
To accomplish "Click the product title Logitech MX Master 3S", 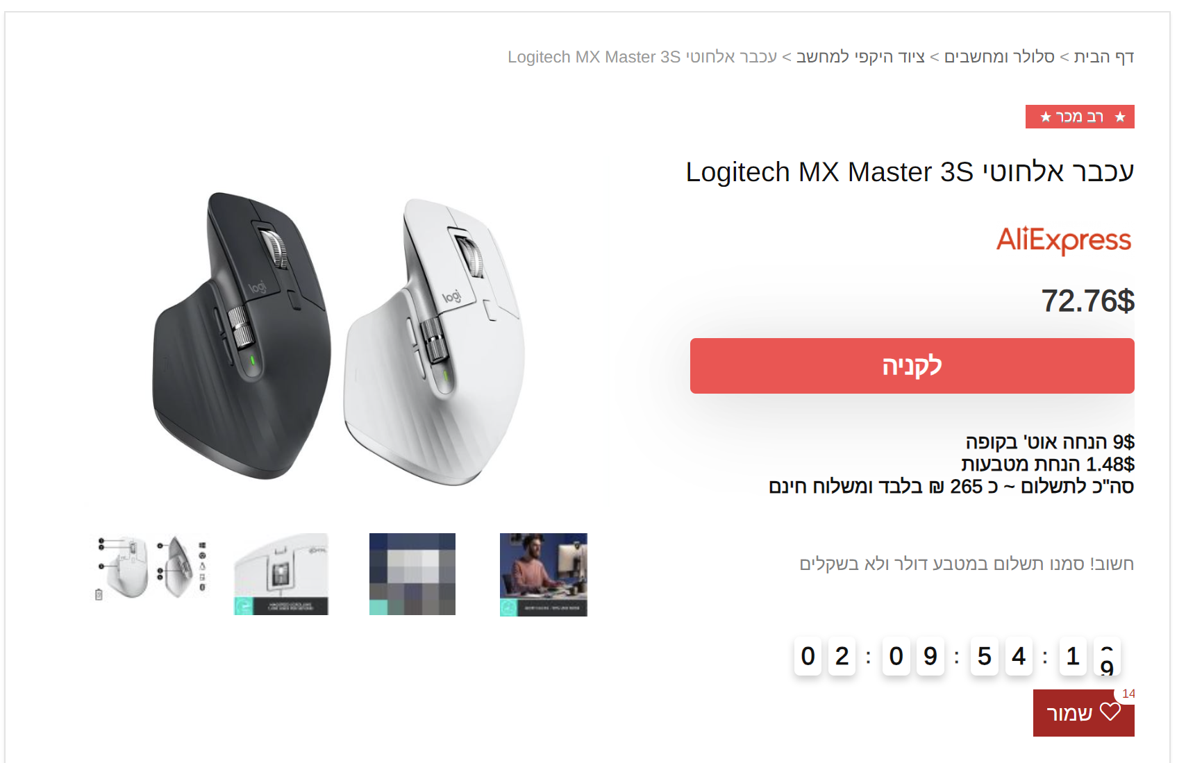I will [x=910, y=171].
